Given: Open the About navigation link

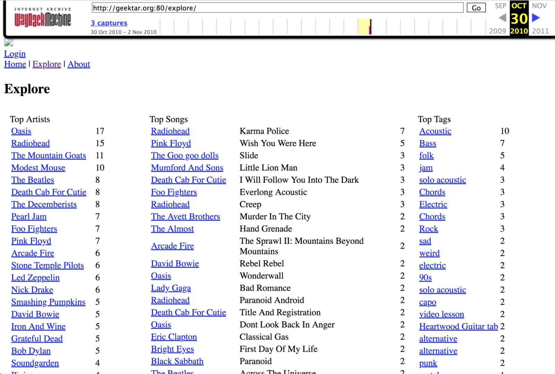Looking at the screenshot, I should coord(79,64).
